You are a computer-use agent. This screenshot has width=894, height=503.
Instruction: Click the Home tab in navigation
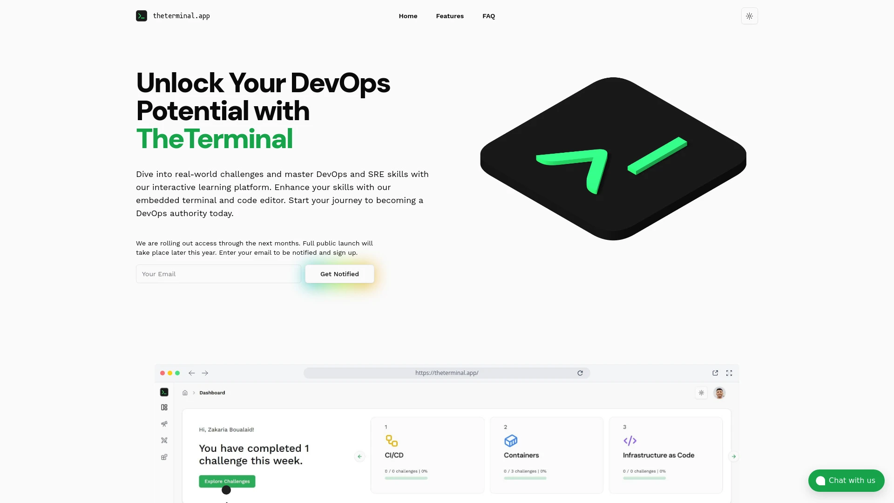(408, 16)
